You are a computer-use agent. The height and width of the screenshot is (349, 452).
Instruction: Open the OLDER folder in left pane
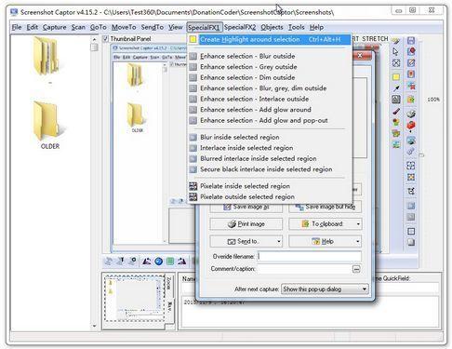49,125
